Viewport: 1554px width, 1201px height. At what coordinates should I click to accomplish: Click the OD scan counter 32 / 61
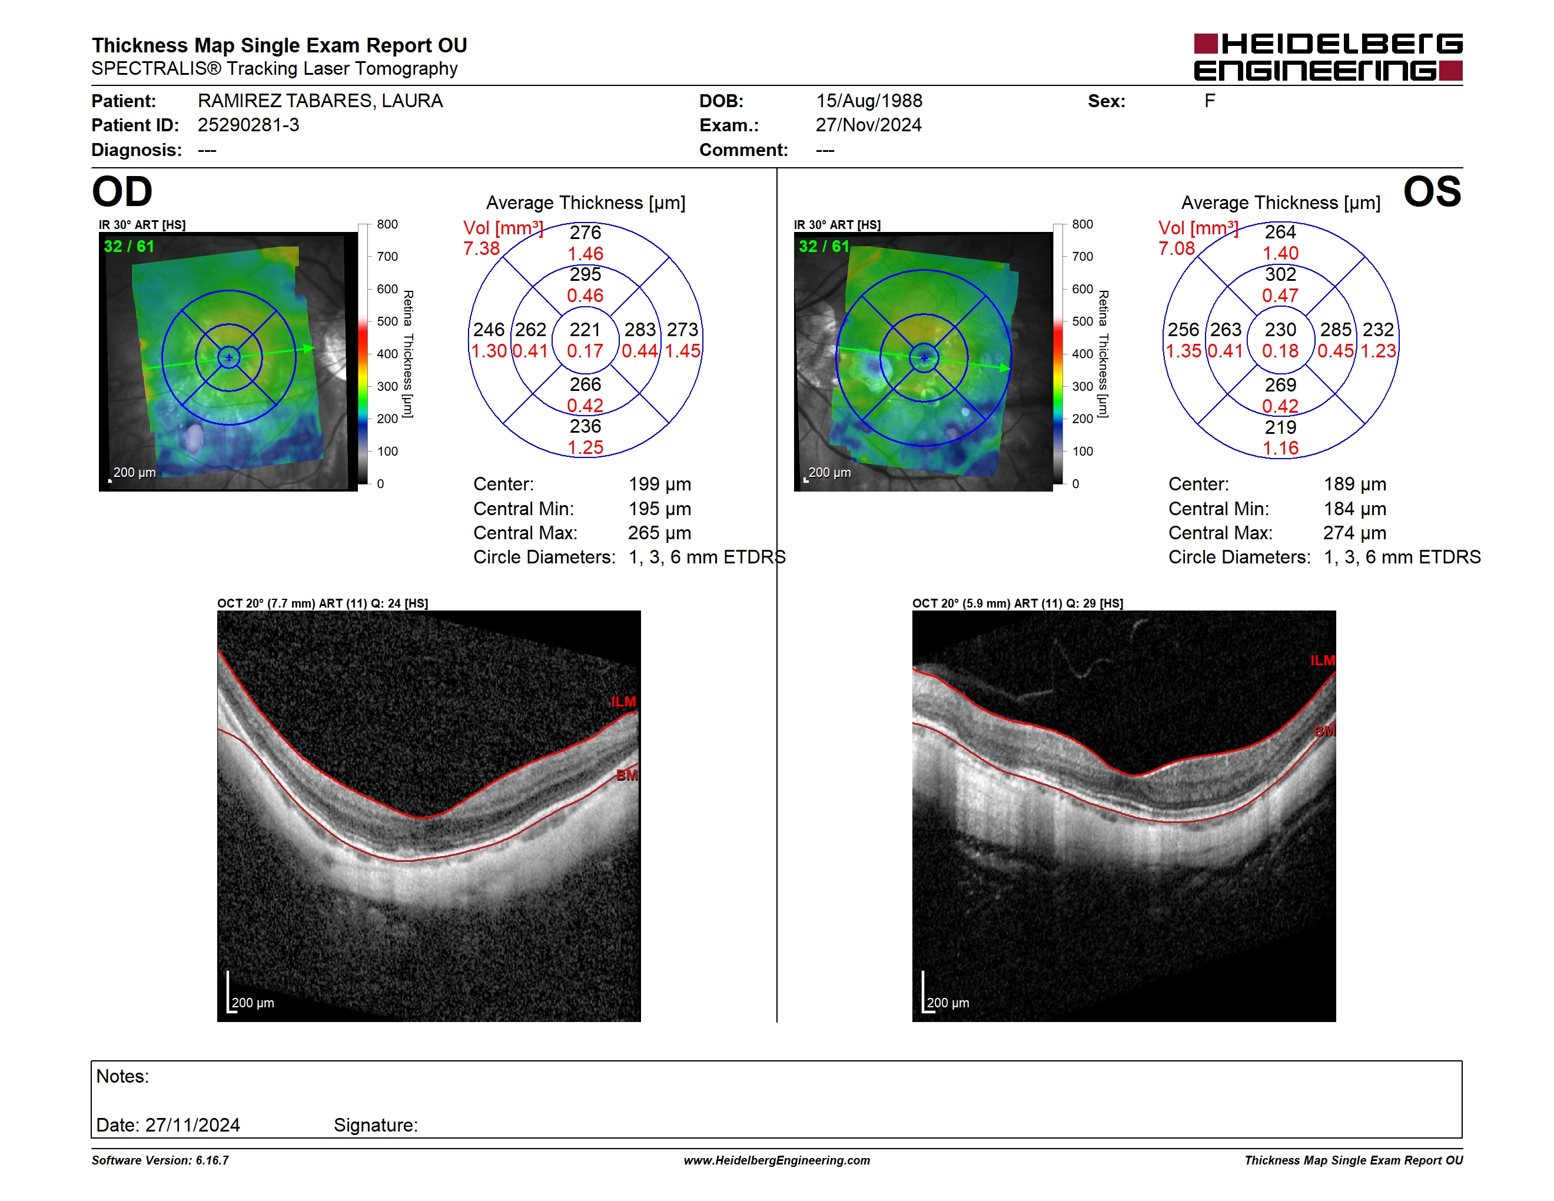pos(129,247)
